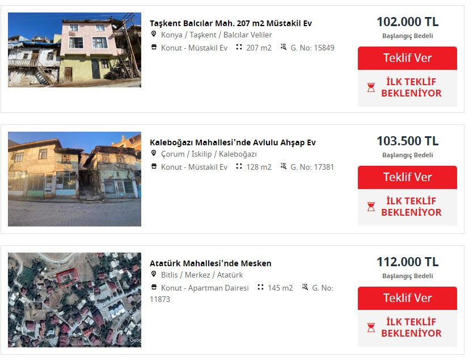This screenshot has height=361, width=473.
Task: Click listing number icon beside G. No: 17381
Action: 283,166
